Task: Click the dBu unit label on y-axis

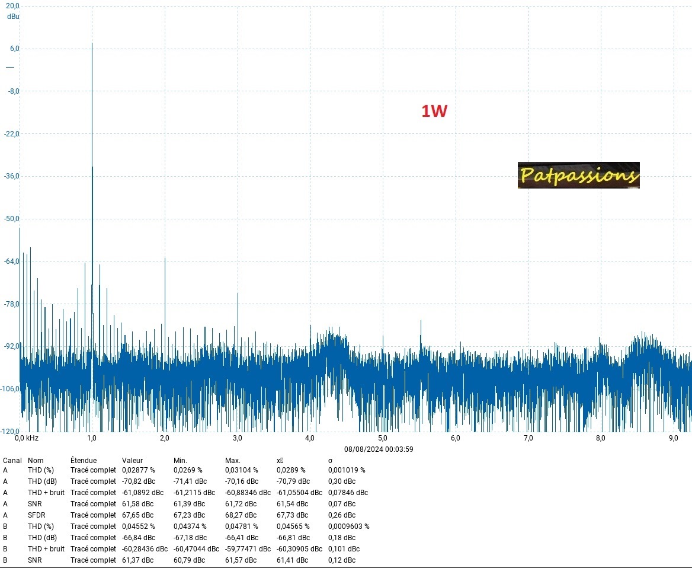Action: pos(12,17)
